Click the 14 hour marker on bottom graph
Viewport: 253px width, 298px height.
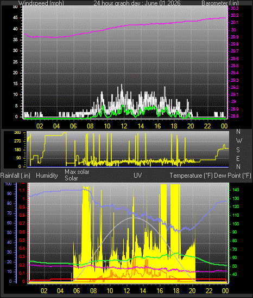click(x=143, y=291)
